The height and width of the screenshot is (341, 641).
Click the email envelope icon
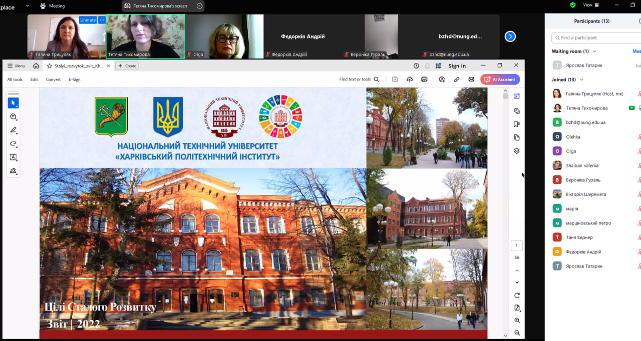coord(471,79)
